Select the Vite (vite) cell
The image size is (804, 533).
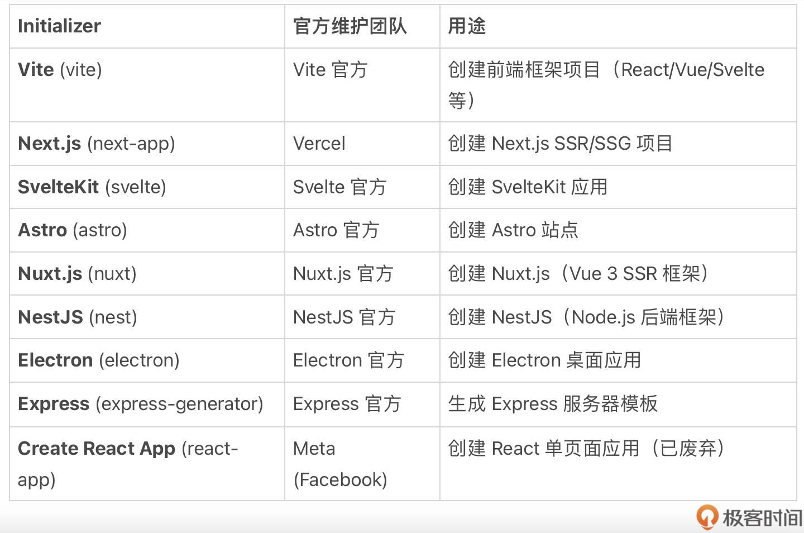click(x=60, y=70)
